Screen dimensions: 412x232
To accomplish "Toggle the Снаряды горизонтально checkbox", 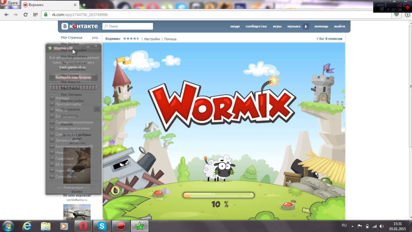I will [52, 122].
